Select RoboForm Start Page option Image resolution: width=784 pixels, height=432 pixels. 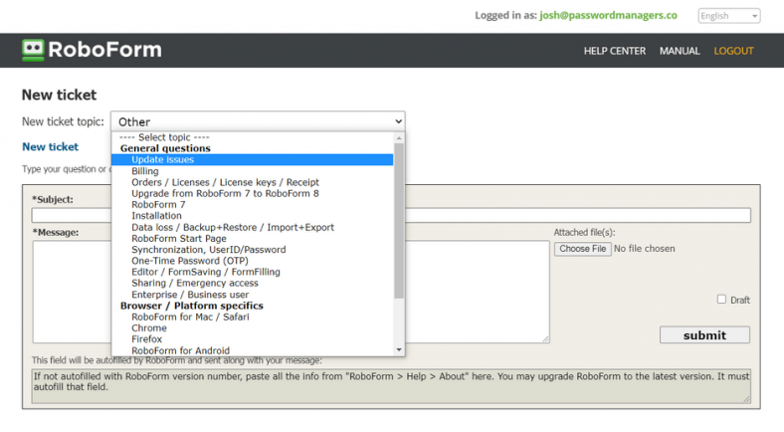point(178,239)
